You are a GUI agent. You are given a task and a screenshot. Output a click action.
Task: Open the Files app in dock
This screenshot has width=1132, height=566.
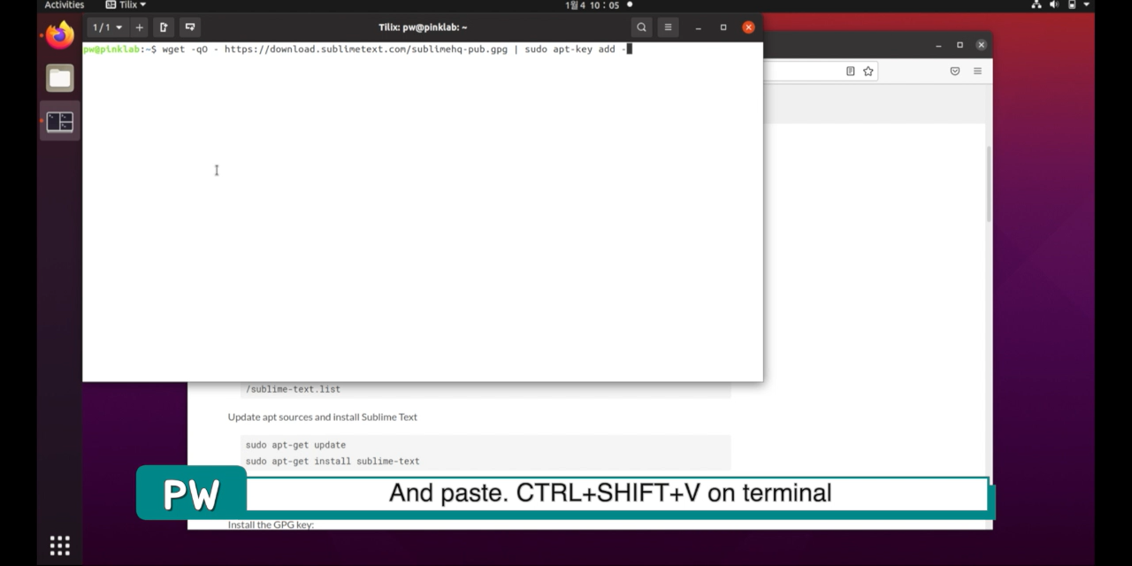(x=60, y=78)
